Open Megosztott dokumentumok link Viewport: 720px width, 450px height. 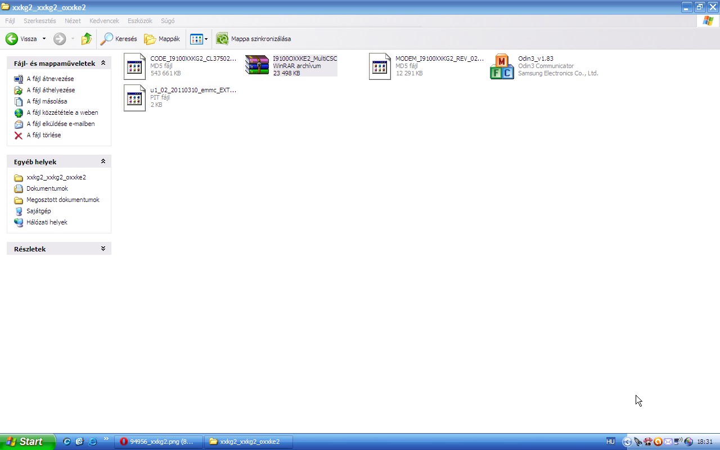click(x=63, y=200)
